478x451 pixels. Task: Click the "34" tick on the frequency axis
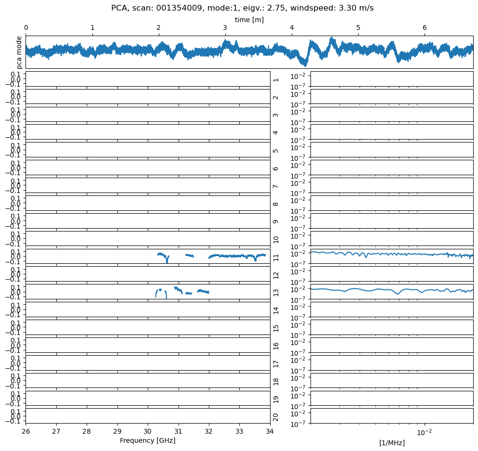[x=270, y=431]
